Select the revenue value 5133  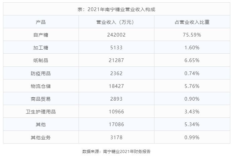[x=116, y=48]
